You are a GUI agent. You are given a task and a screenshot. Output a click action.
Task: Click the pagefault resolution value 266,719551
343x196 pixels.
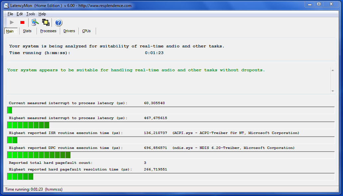tap(156, 169)
